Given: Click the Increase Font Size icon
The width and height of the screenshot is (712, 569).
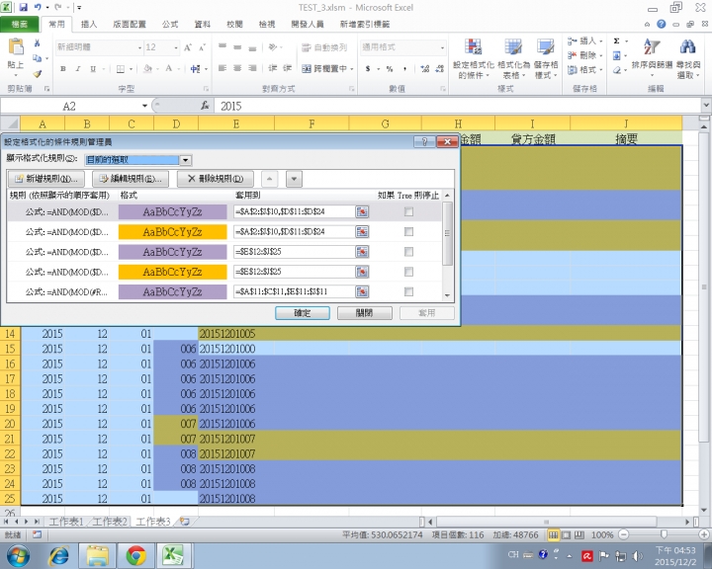Looking at the screenshot, I should point(188,47).
